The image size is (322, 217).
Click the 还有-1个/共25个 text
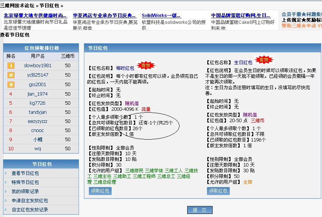tap(156, 123)
